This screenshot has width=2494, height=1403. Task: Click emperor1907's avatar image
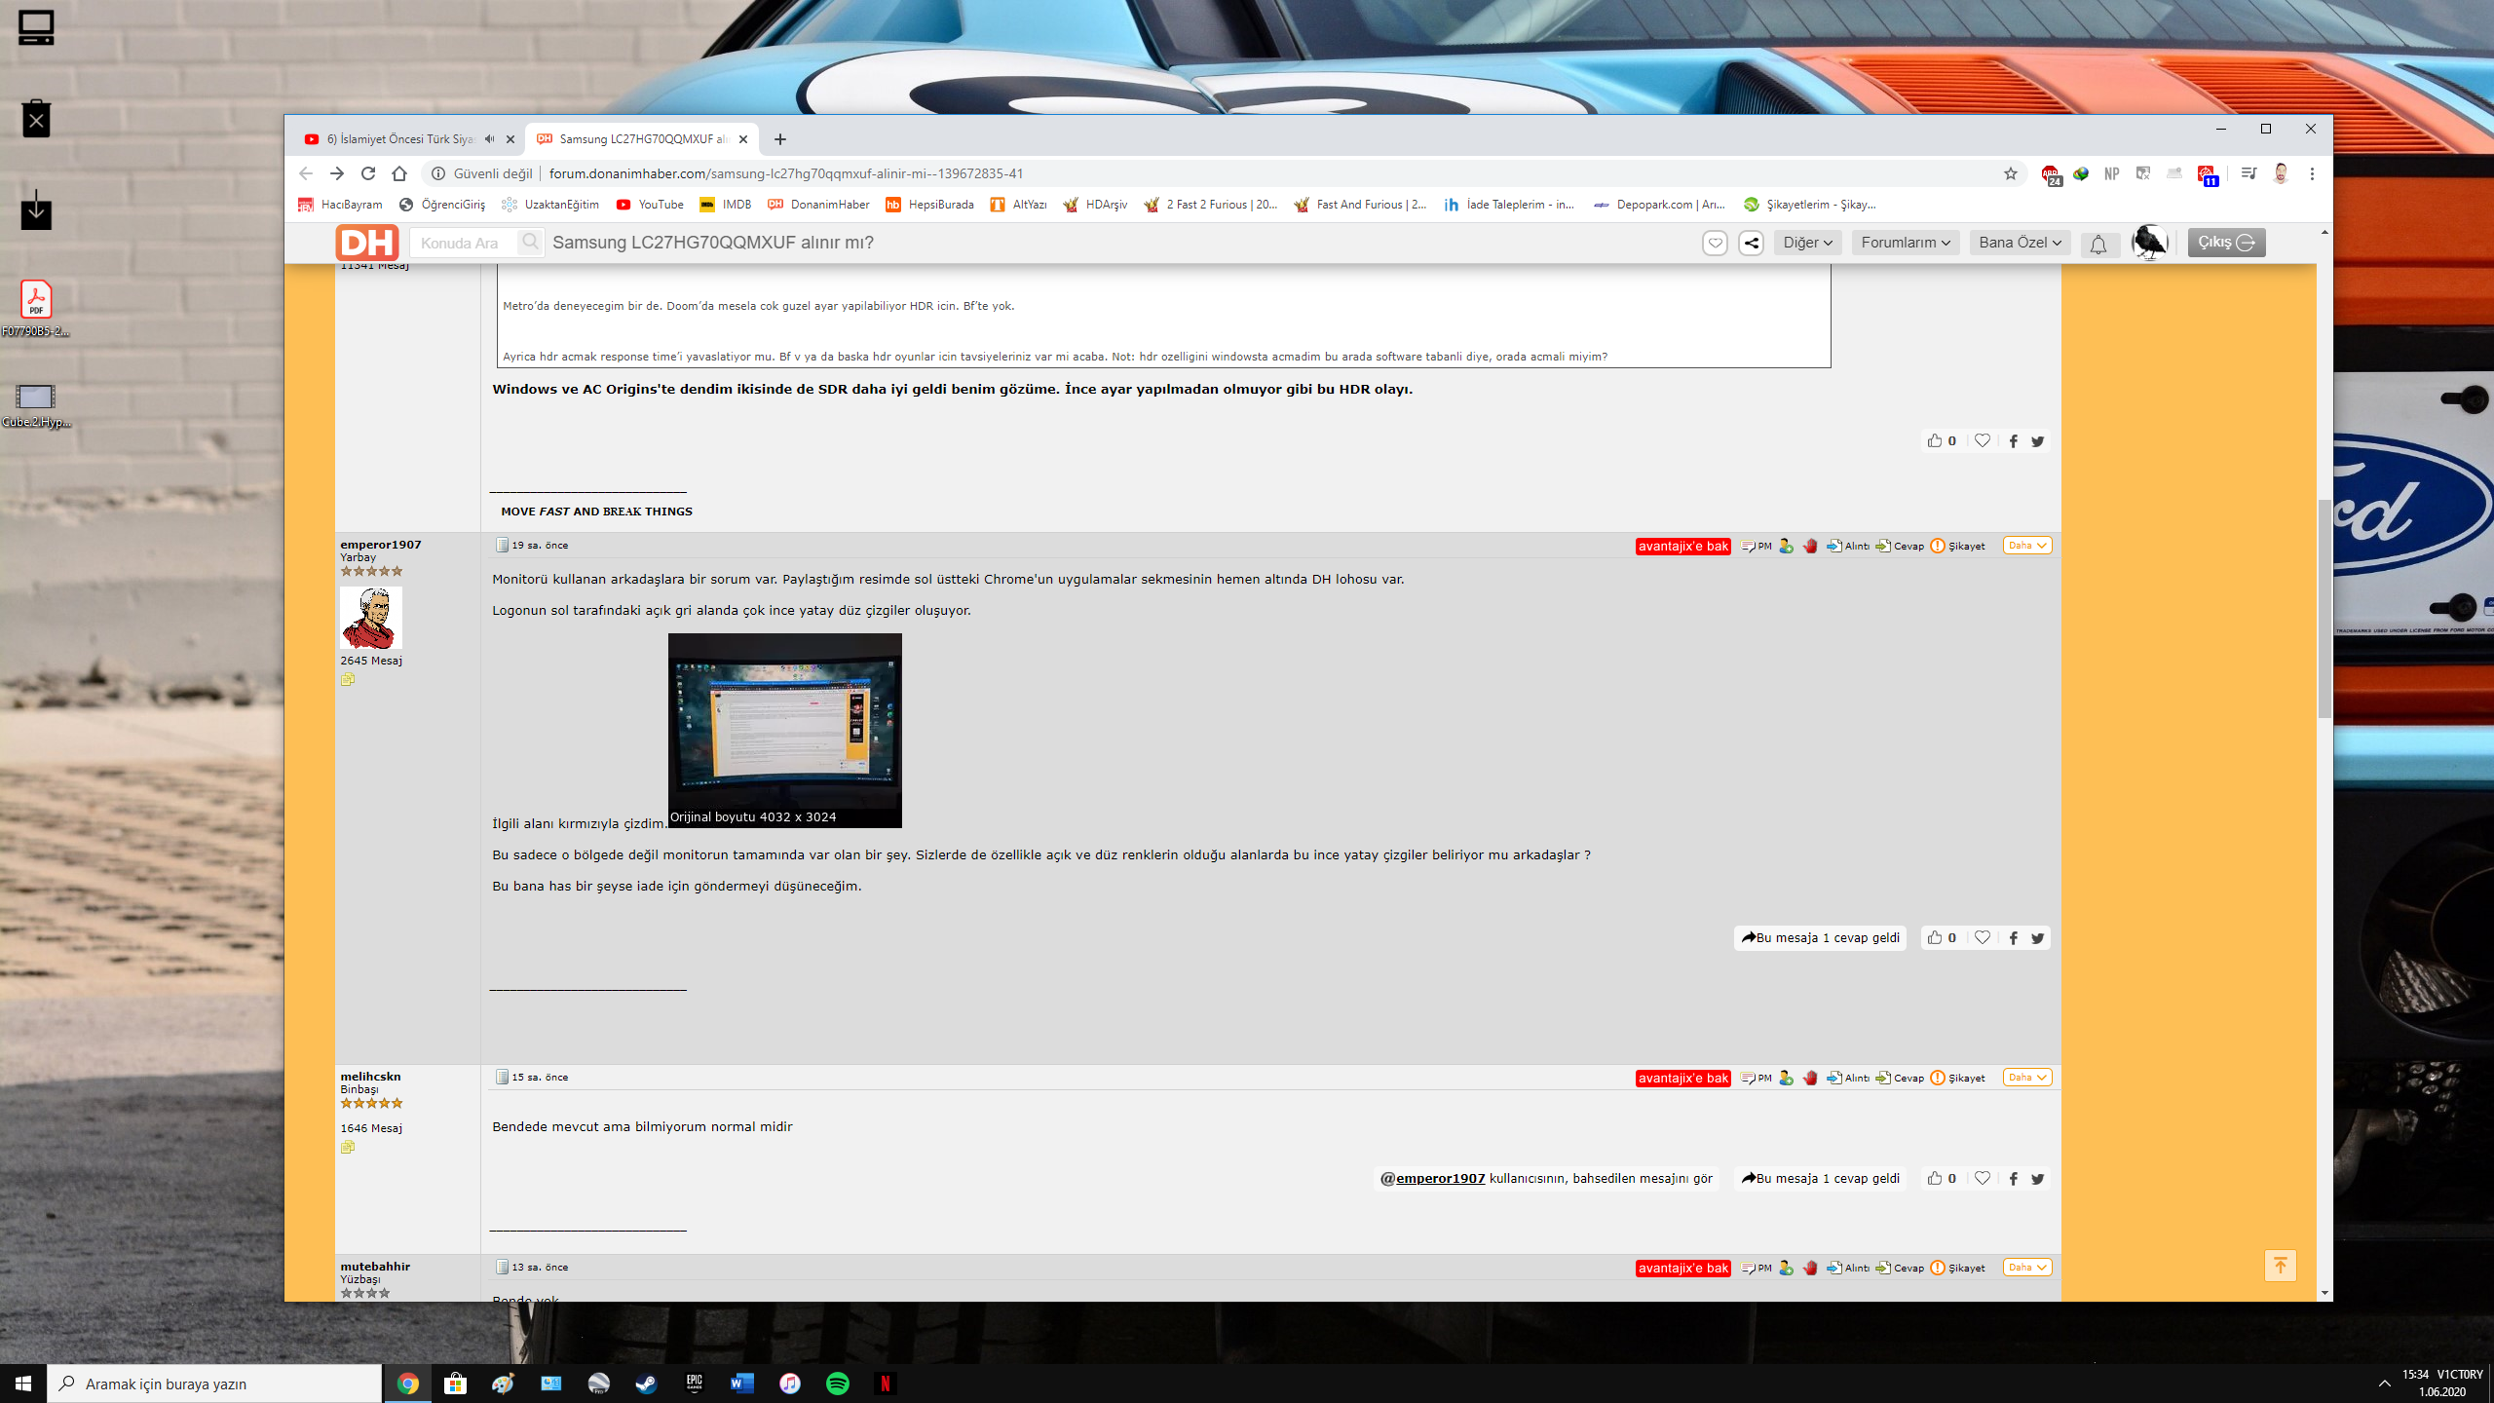point(371,618)
